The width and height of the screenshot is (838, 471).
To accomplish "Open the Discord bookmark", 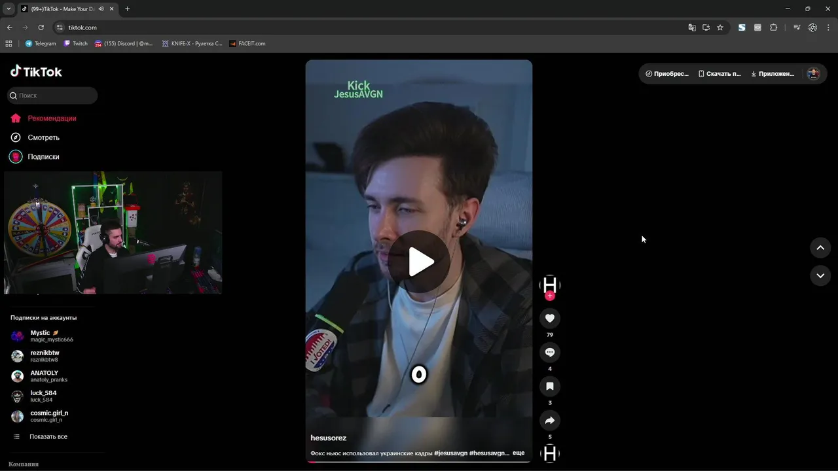I will tap(124, 44).
